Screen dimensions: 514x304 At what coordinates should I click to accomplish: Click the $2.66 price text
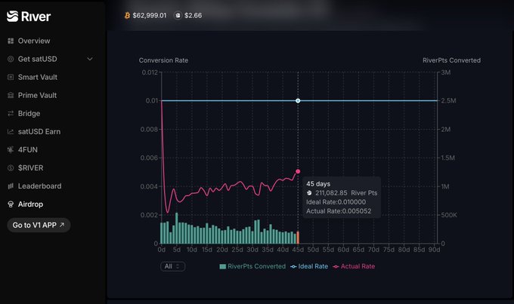(x=193, y=15)
